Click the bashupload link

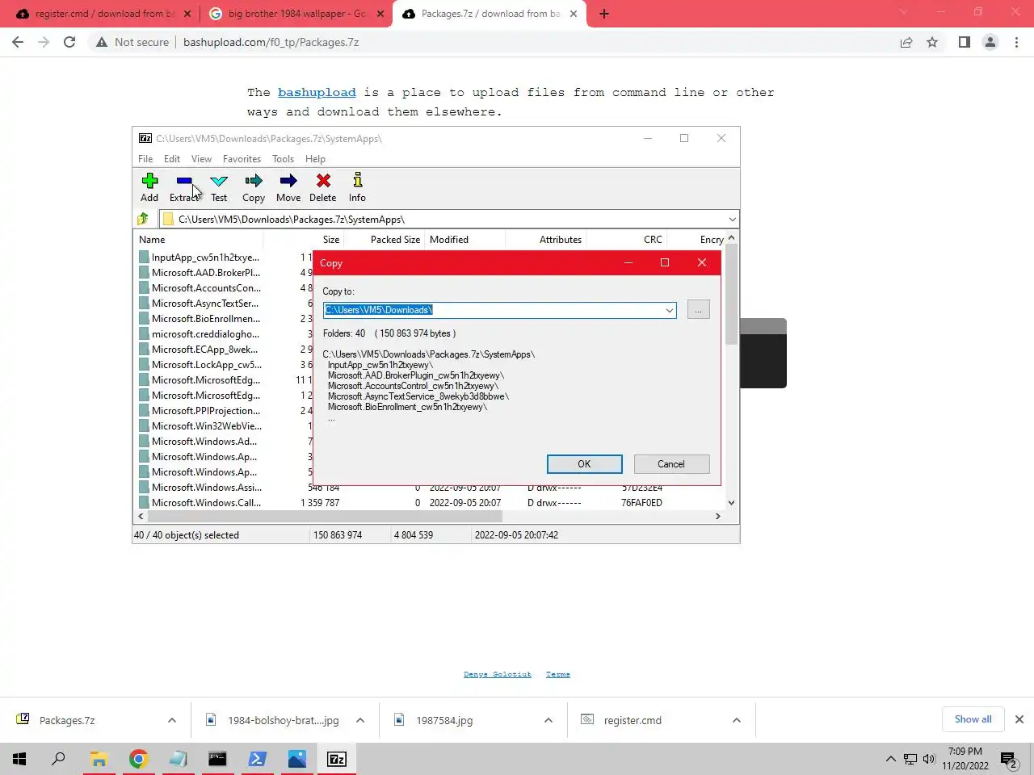[x=317, y=93]
